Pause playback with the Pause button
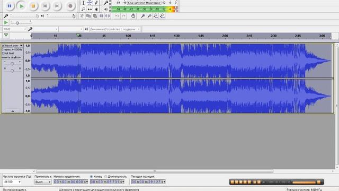The image size is (339, 191). [x=10, y=6]
